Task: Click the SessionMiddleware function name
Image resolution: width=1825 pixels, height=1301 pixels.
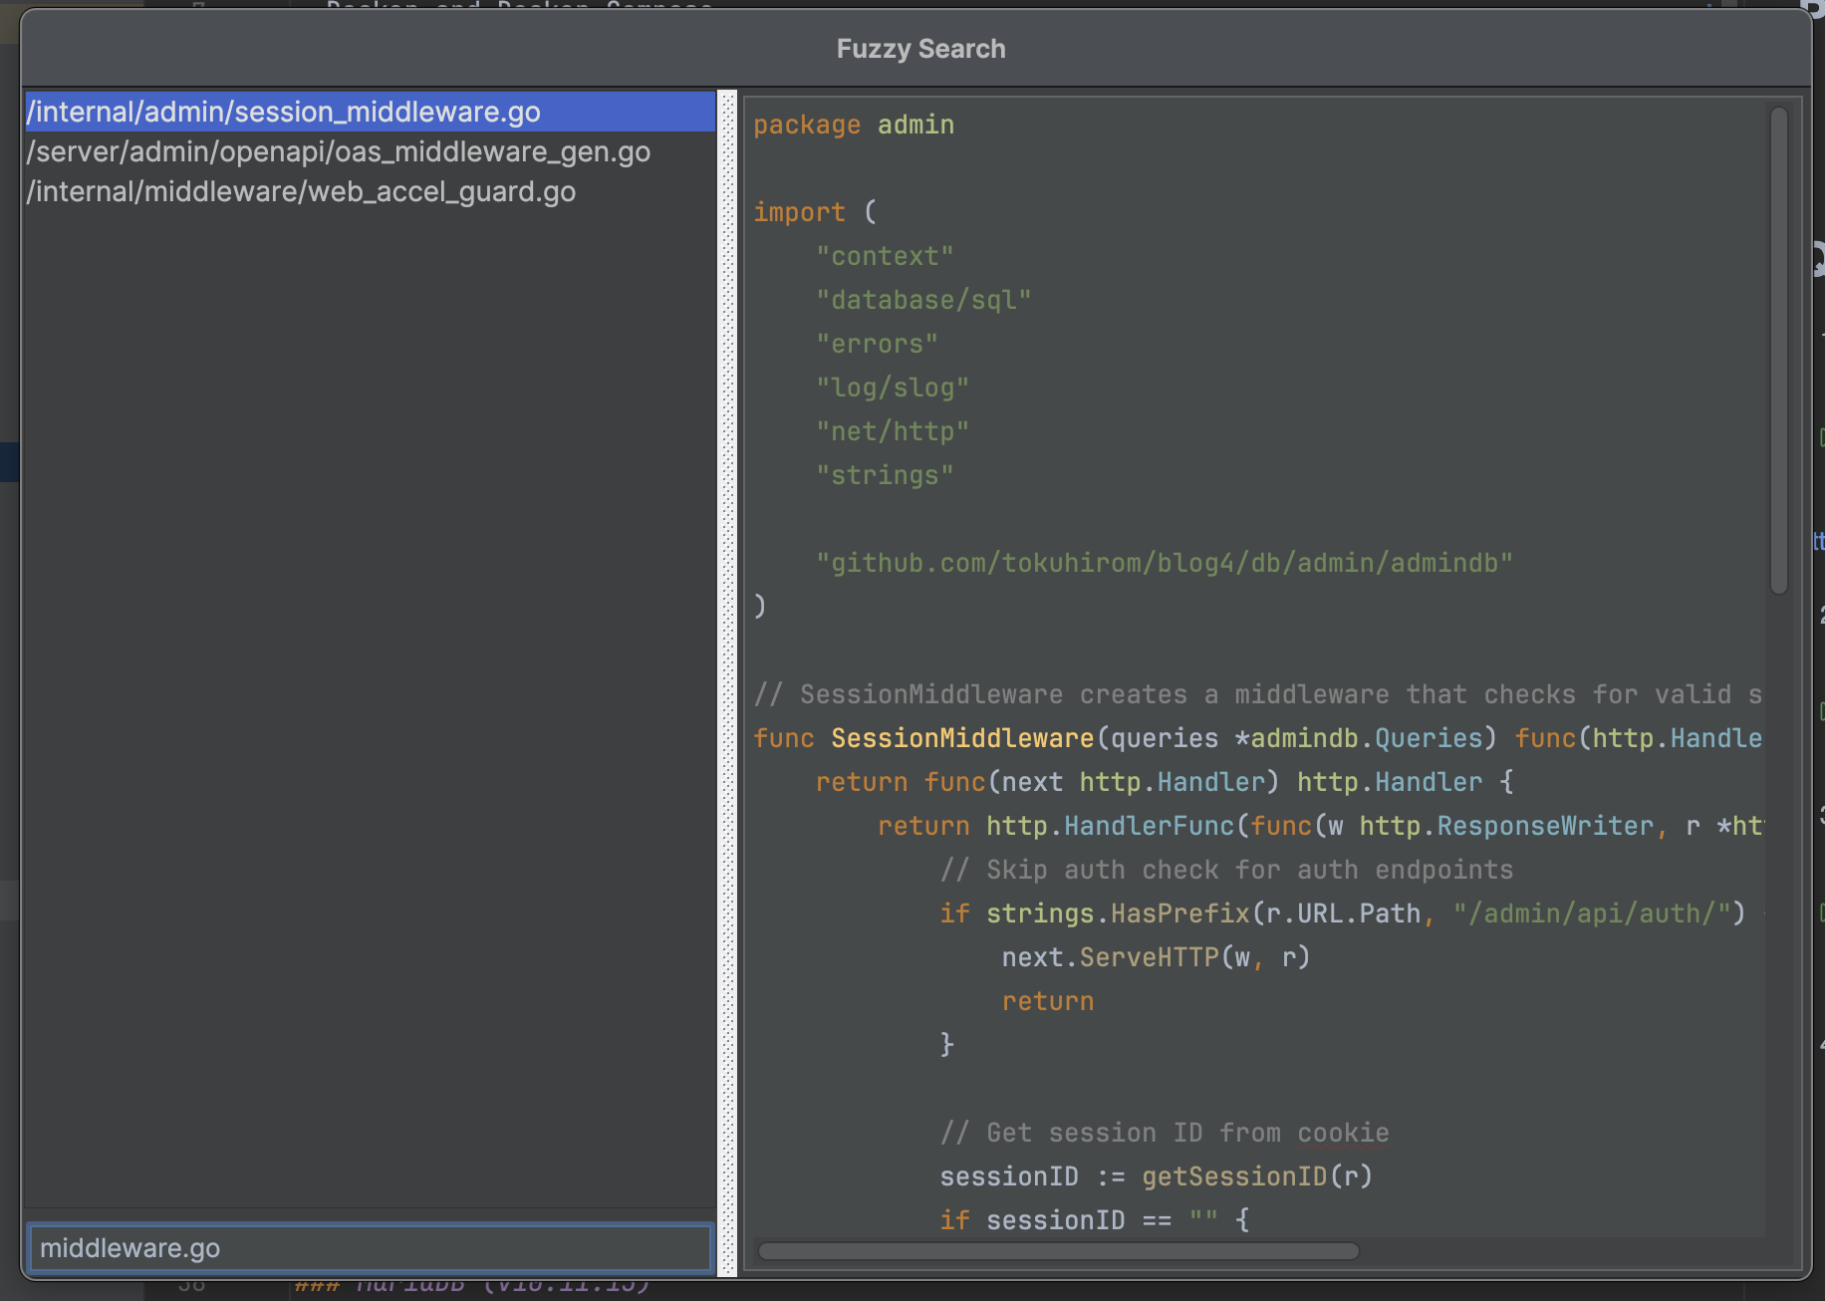Action: click(x=962, y=738)
